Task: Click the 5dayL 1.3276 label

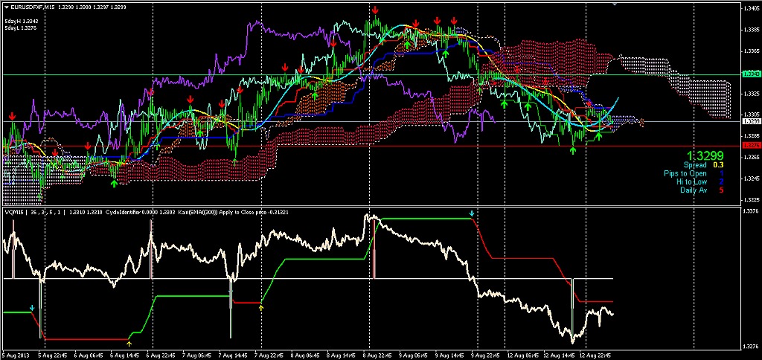Action: coord(21,28)
